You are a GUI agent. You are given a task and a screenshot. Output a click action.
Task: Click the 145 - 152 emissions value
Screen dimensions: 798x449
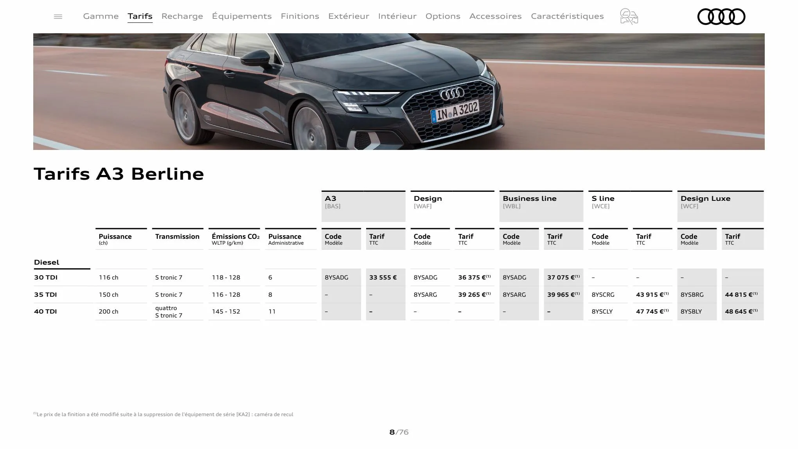[x=226, y=312]
